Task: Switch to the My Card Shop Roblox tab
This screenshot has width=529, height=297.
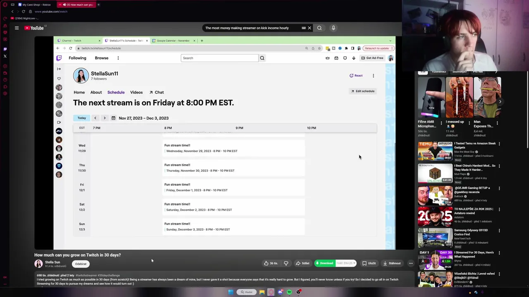Action: click(x=35, y=5)
